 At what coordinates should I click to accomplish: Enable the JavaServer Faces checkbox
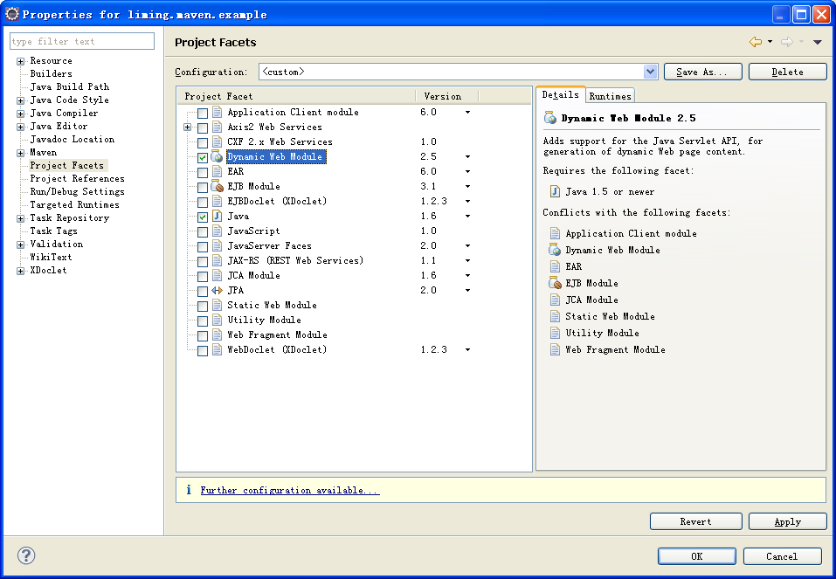203,247
